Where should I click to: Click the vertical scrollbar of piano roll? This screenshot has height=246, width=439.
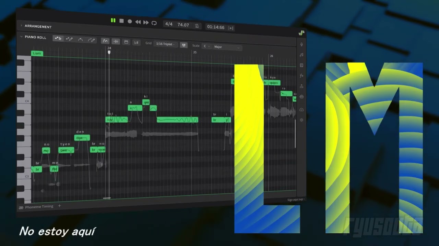[295, 133]
